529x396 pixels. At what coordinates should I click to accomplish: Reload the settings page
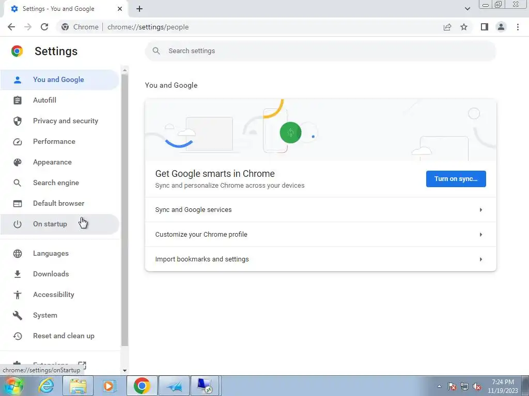tap(44, 27)
